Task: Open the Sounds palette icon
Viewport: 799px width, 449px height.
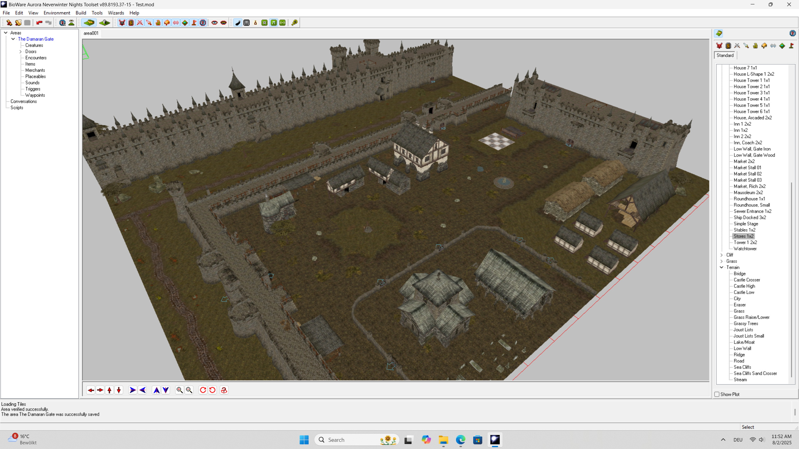Action: pyautogui.click(x=773, y=46)
